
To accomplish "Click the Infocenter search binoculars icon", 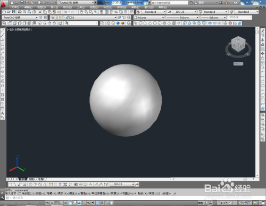I will pos(191,3).
